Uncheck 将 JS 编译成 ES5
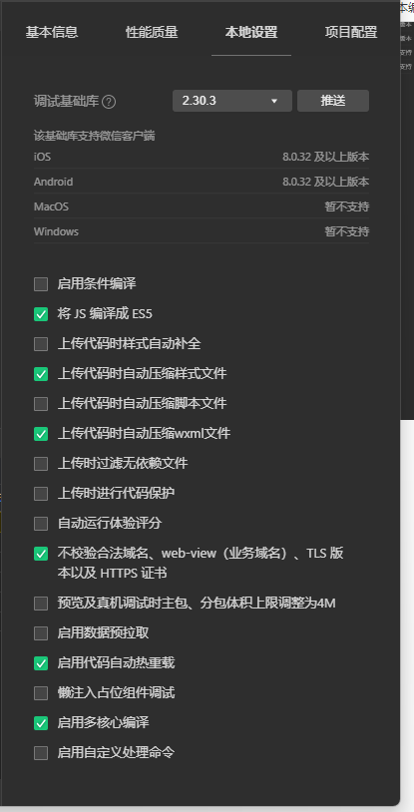The height and width of the screenshot is (812, 414). pyautogui.click(x=41, y=314)
